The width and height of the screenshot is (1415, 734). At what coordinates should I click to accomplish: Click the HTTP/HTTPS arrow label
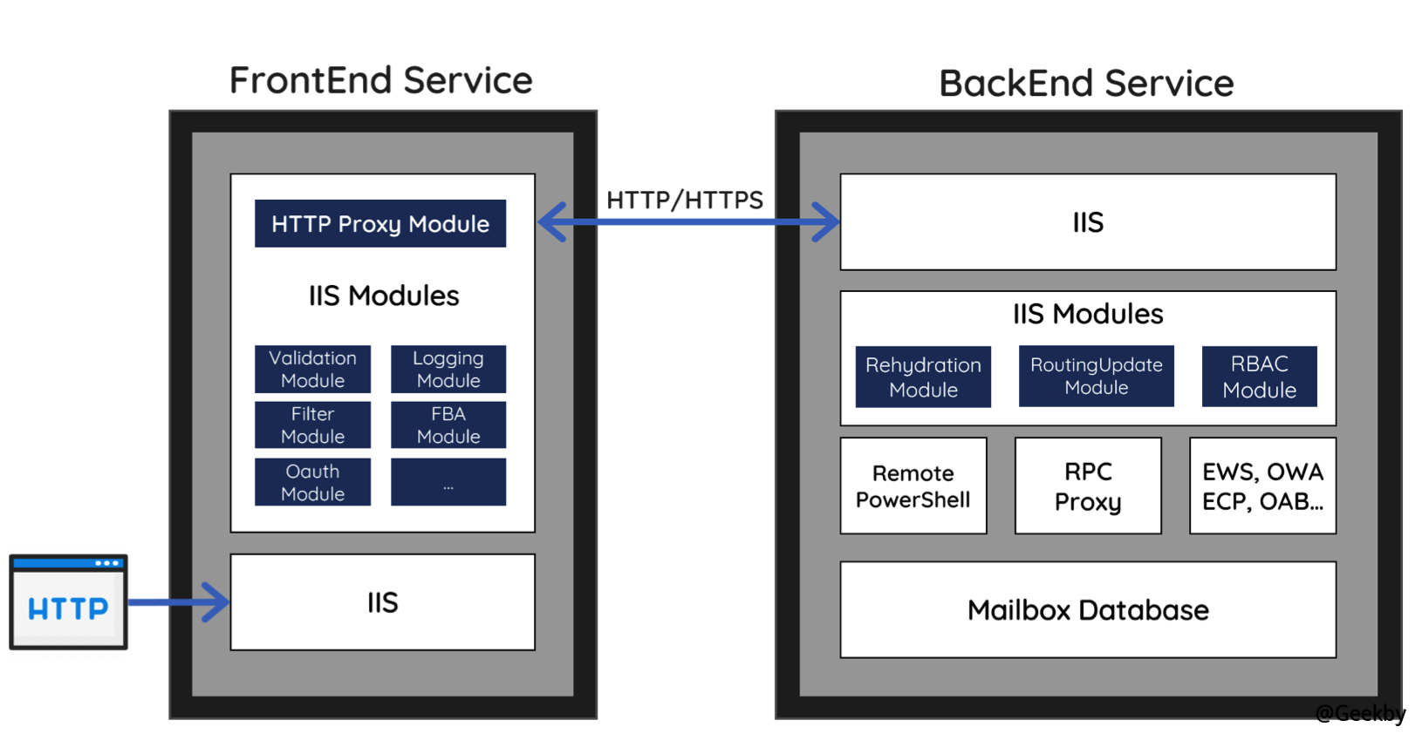[x=685, y=200]
